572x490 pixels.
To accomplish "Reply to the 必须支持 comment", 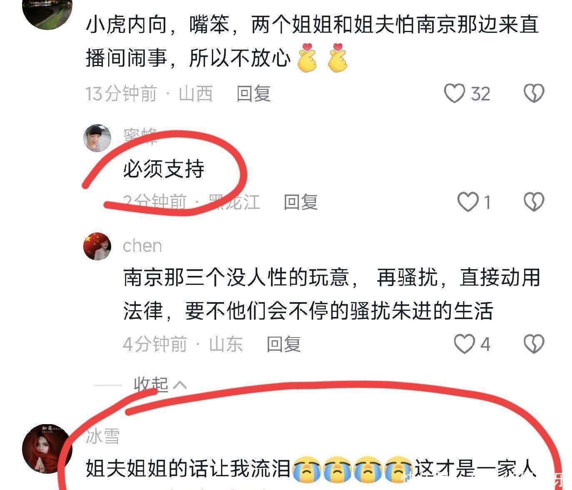I will (x=301, y=202).
